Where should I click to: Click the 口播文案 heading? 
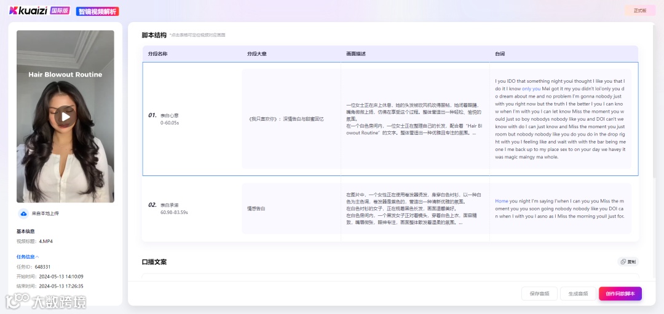click(x=154, y=262)
